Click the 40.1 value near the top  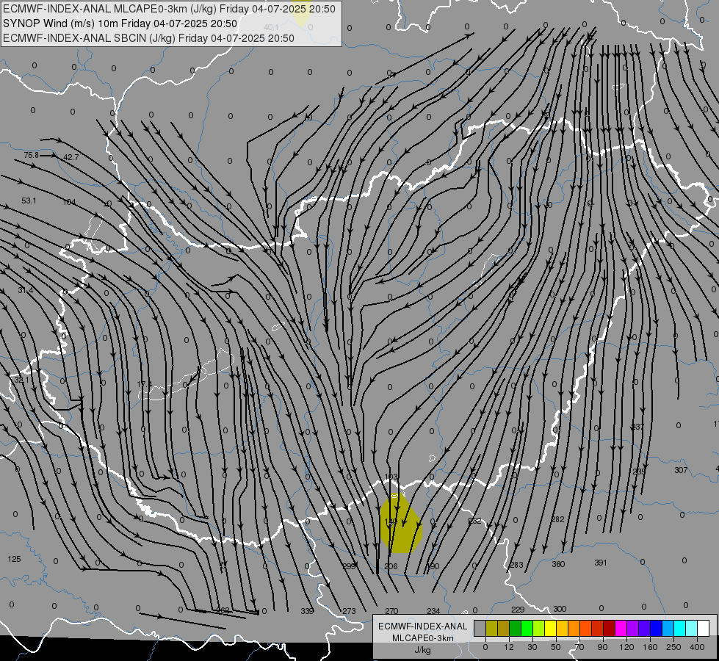click(272, 27)
